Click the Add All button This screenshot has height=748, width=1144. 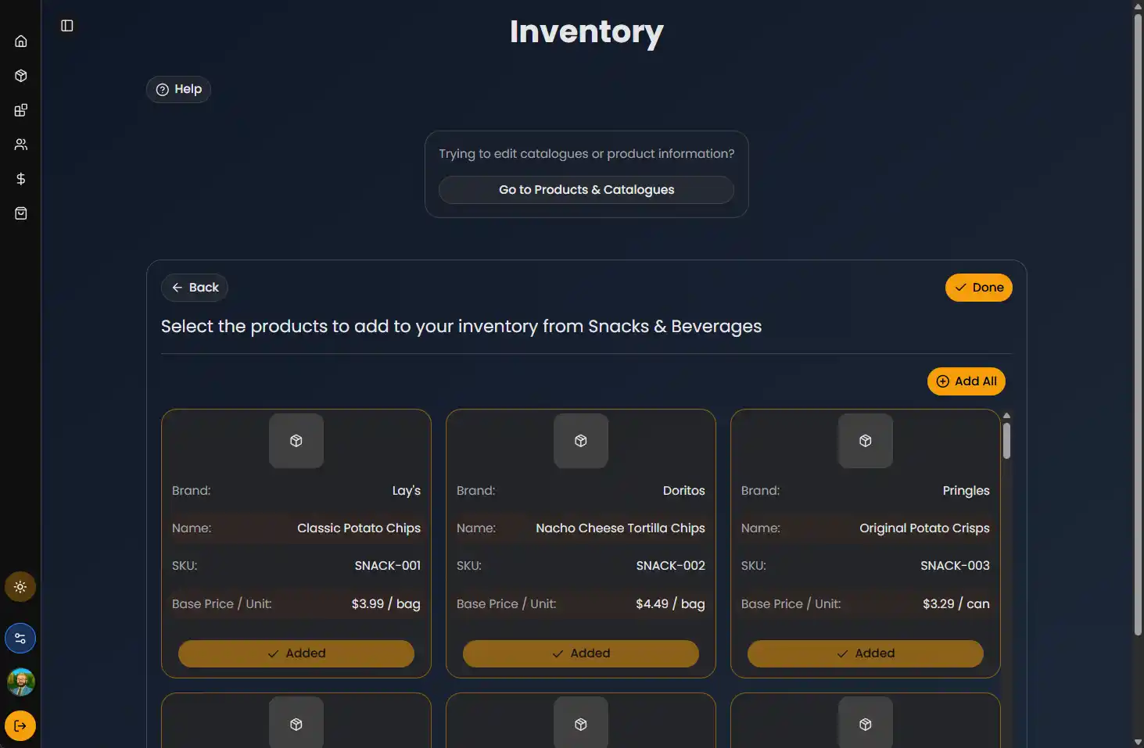click(x=966, y=381)
